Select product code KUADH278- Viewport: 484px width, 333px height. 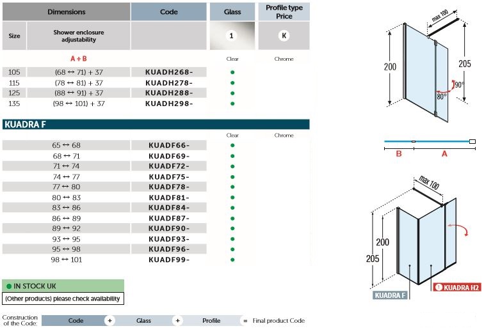click(169, 83)
